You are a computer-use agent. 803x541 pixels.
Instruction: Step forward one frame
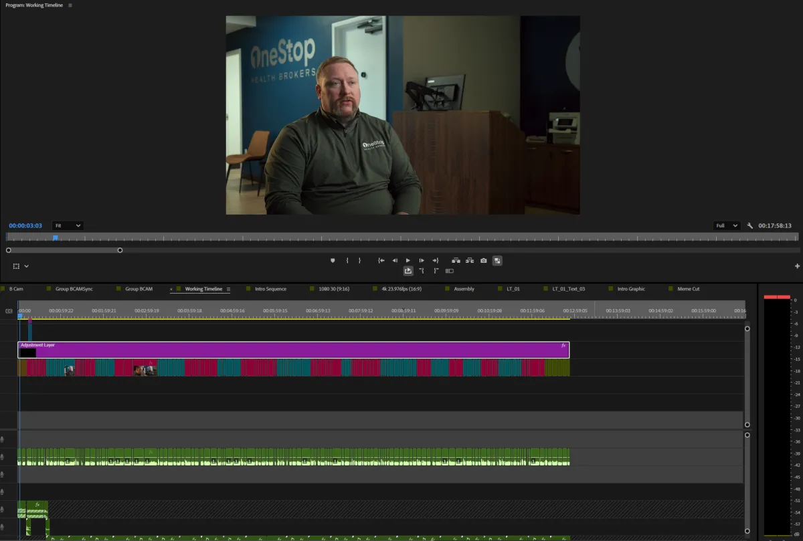point(422,260)
